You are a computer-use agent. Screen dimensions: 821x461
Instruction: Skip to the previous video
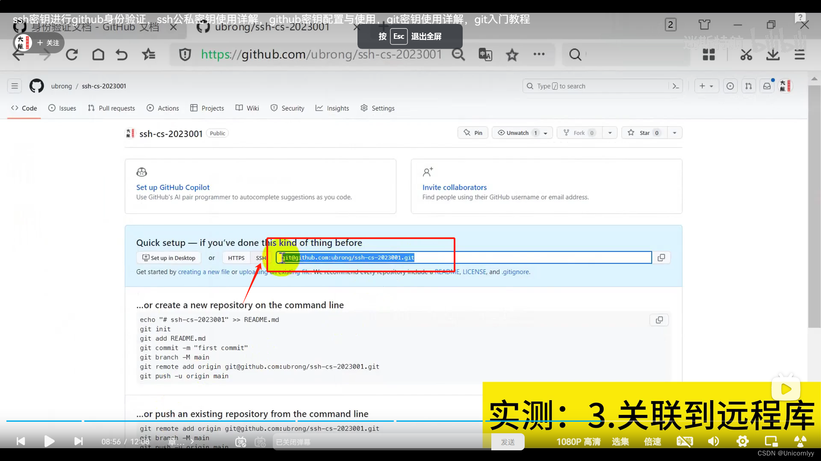coord(21,441)
